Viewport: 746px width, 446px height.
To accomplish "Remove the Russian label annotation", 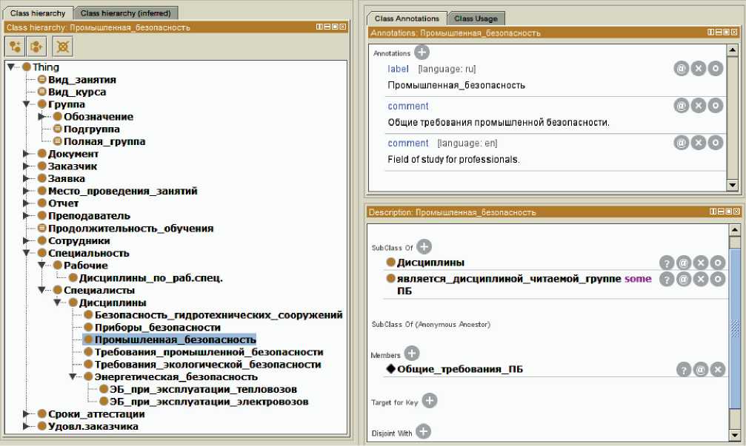I will [x=698, y=68].
